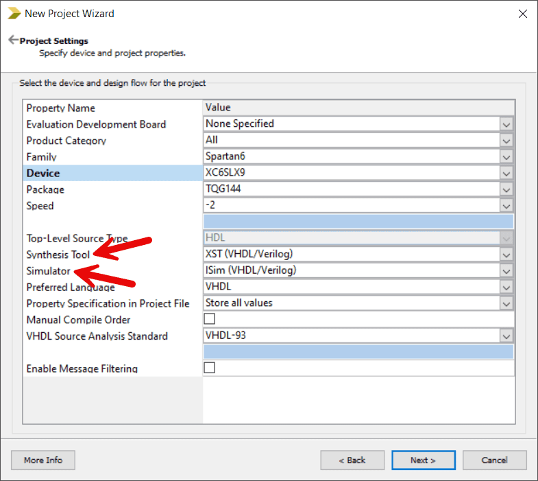Open the Evaluation Development Board dropdown
This screenshot has width=538, height=481.
point(506,124)
